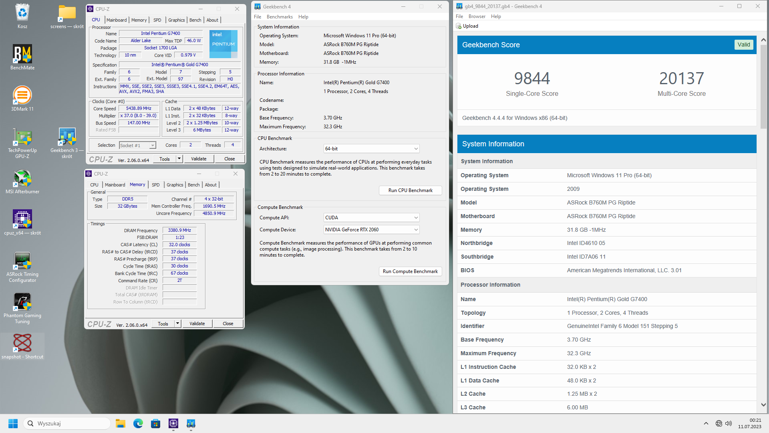Open Geekbench 3 shortcut icon

coord(67,143)
